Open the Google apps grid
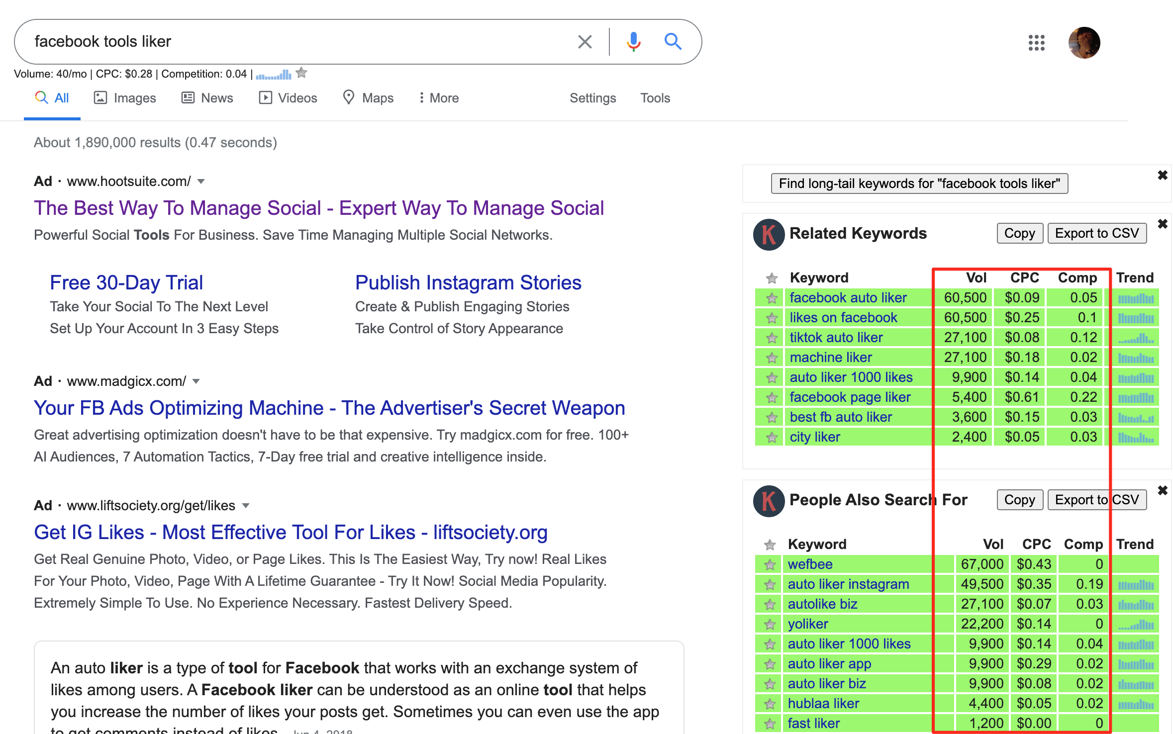 pyautogui.click(x=1037, y=43)
